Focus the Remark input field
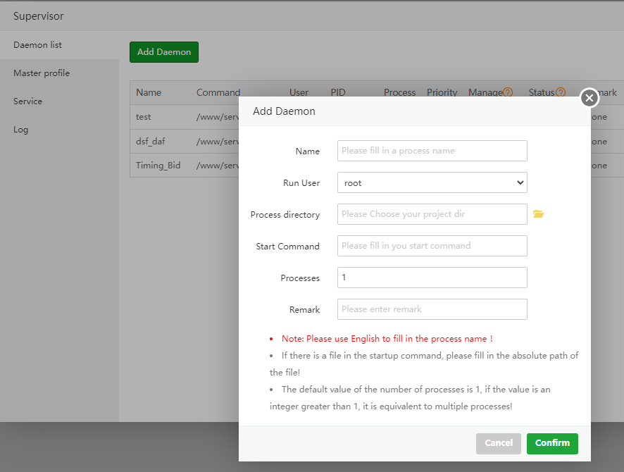 tap(432, 309)
